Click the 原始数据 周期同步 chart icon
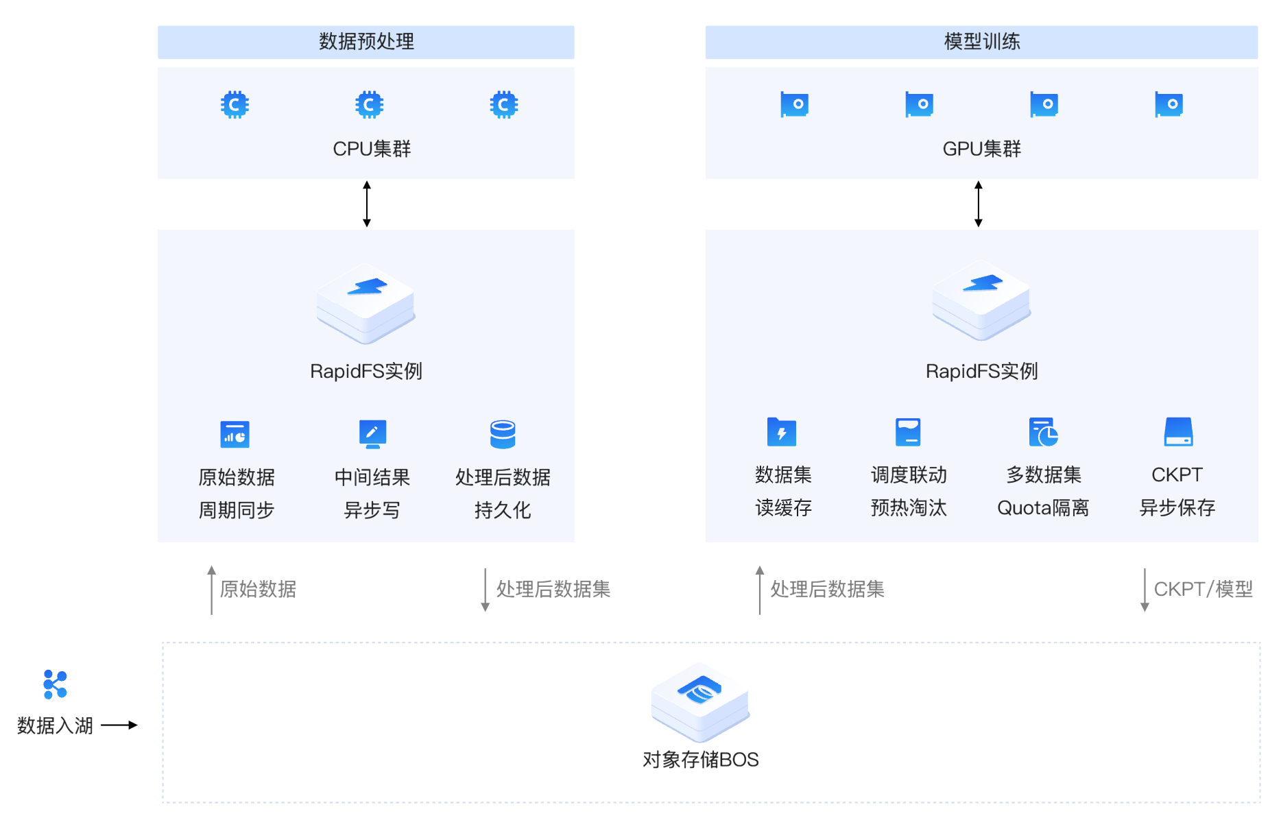The width and height of the screenshot is (1281, 831). pos(235,434)
